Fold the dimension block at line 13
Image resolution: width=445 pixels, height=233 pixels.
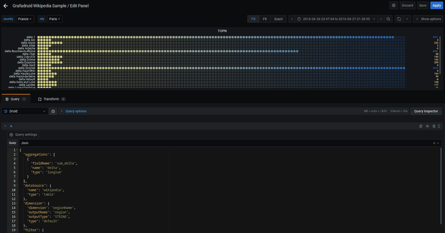(x=17, y=203)
